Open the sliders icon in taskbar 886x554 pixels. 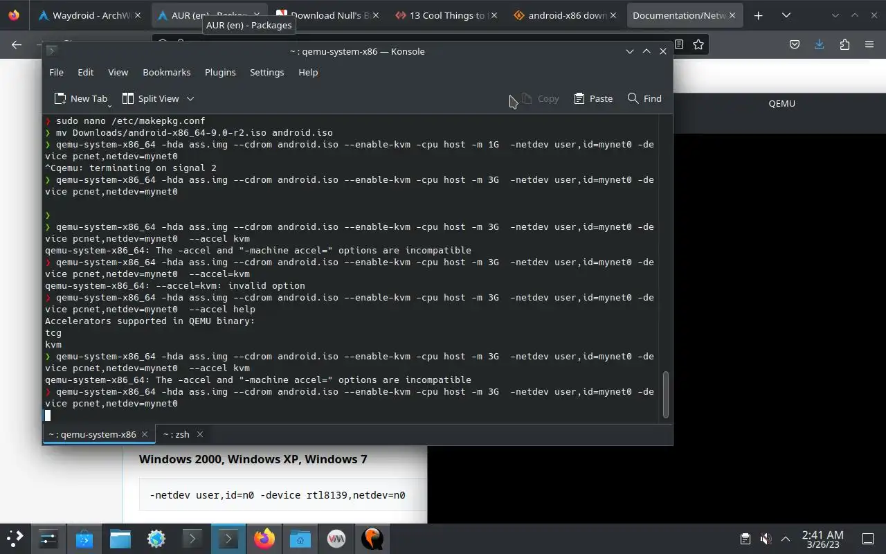click(48, 539)
